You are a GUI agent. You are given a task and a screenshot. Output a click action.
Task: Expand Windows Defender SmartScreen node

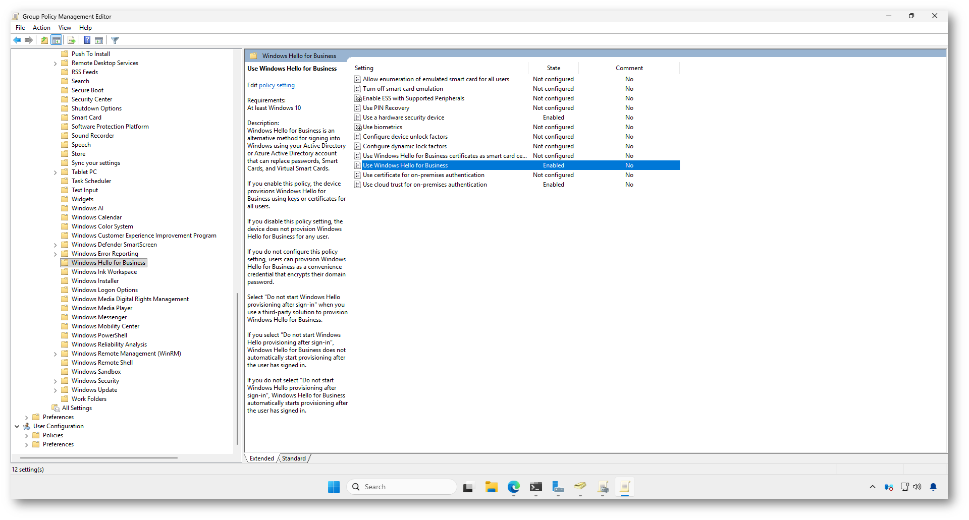pyautogui.click(x=55, y=245)
